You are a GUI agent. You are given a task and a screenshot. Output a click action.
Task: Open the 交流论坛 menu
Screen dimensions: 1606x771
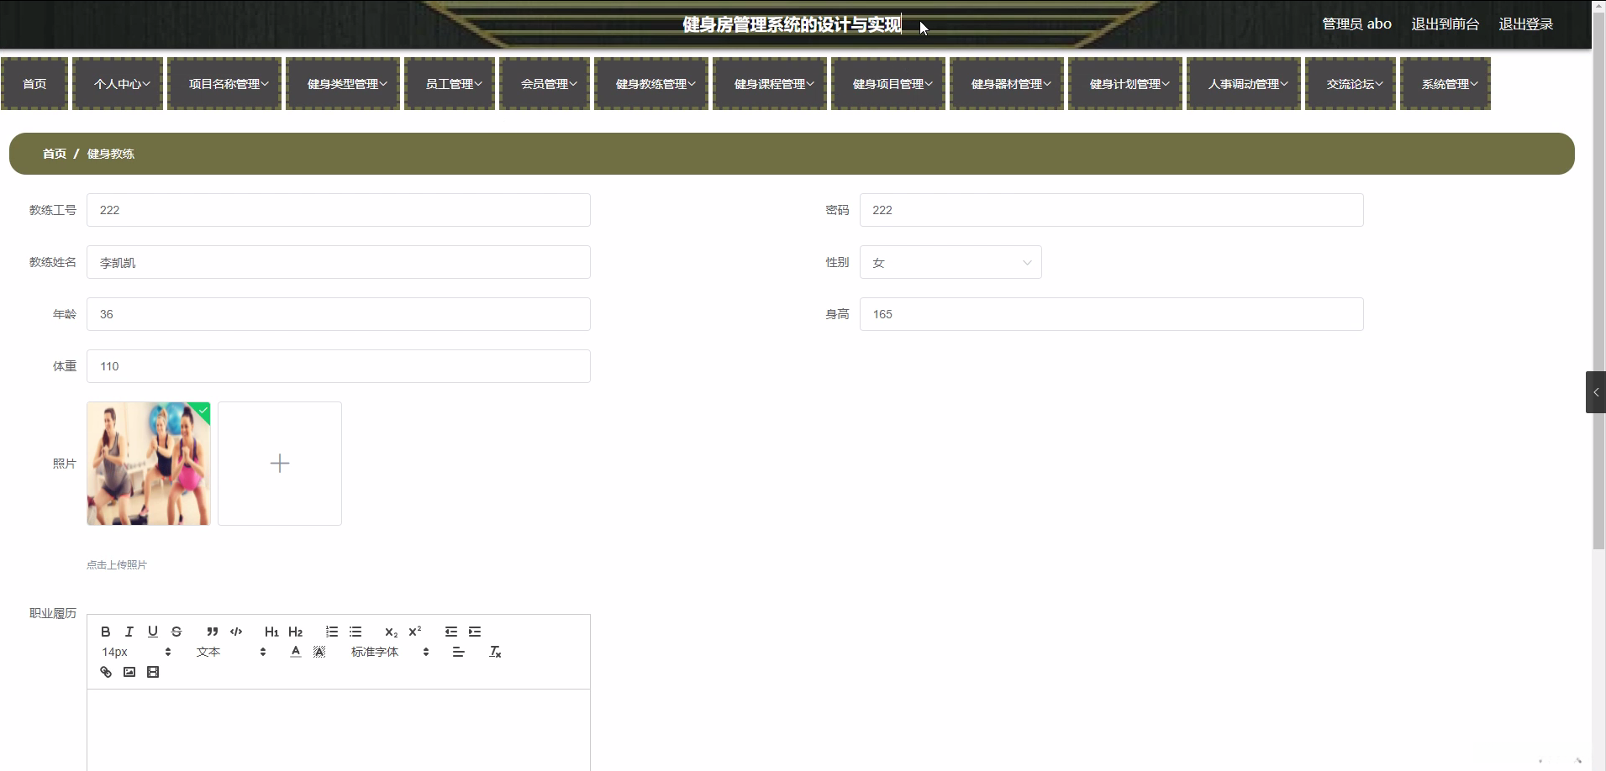1351,84
